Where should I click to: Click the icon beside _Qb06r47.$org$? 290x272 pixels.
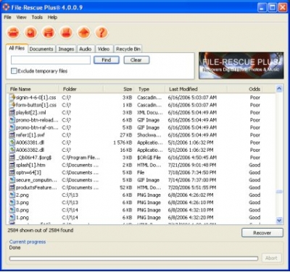[x=12, y=158]
